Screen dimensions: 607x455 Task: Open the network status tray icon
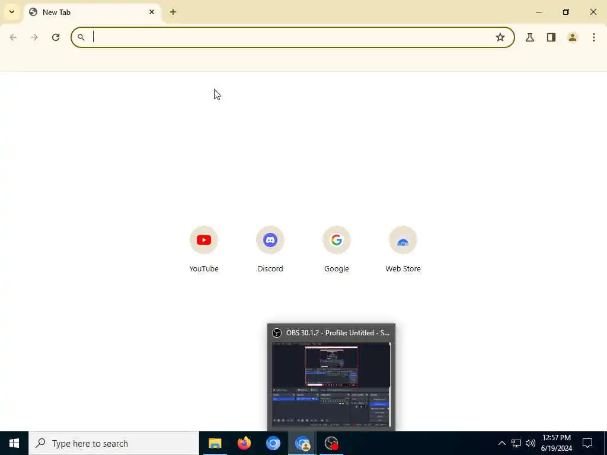coord(516,443)
